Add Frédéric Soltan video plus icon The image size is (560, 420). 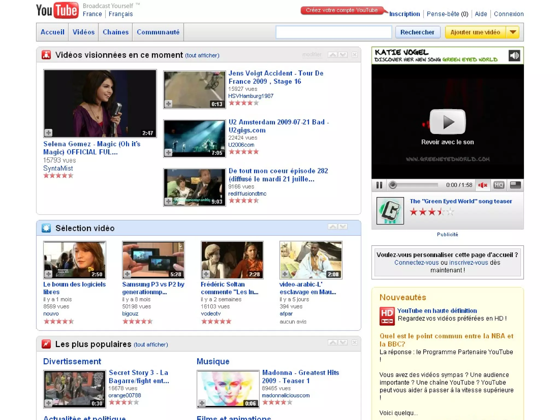coord(206,274)
